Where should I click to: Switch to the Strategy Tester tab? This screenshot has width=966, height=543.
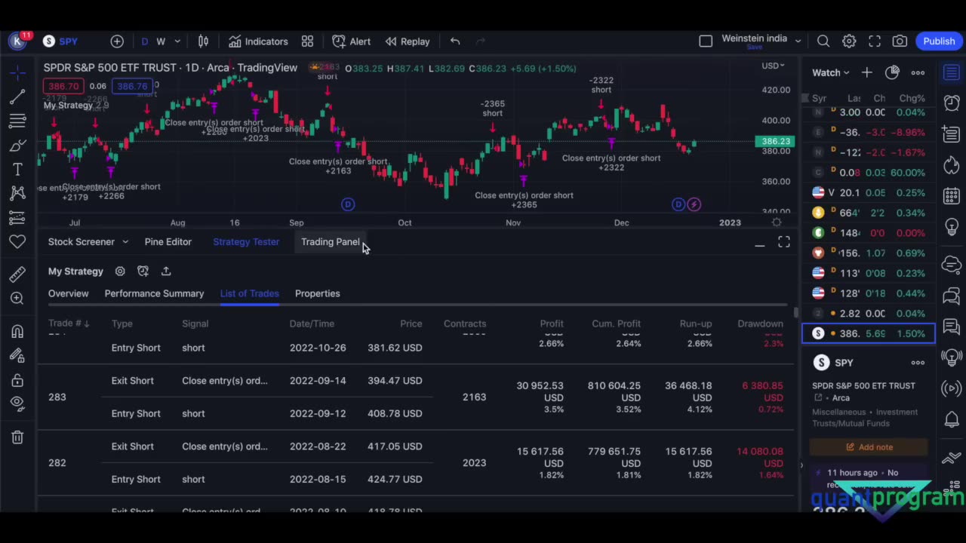246,242
